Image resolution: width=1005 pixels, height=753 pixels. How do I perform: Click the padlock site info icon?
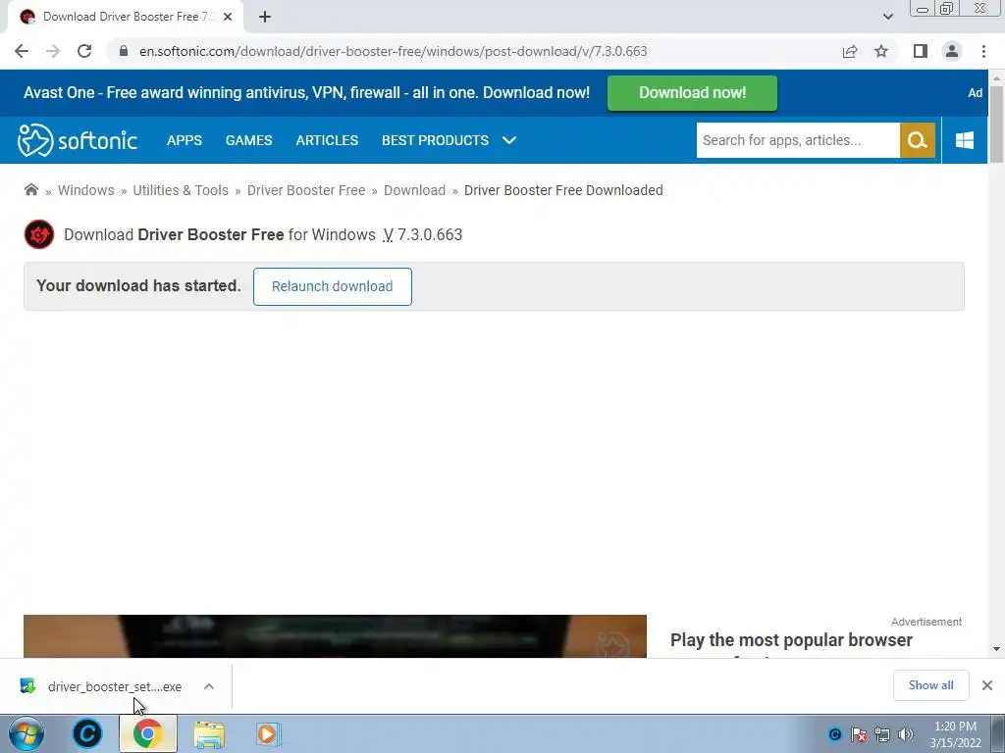click(x=124, y=51)
